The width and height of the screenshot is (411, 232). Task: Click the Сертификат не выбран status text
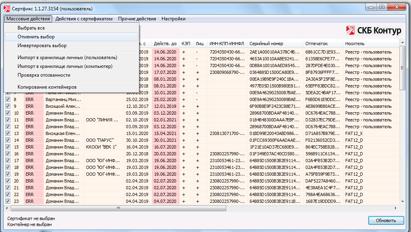31,218
